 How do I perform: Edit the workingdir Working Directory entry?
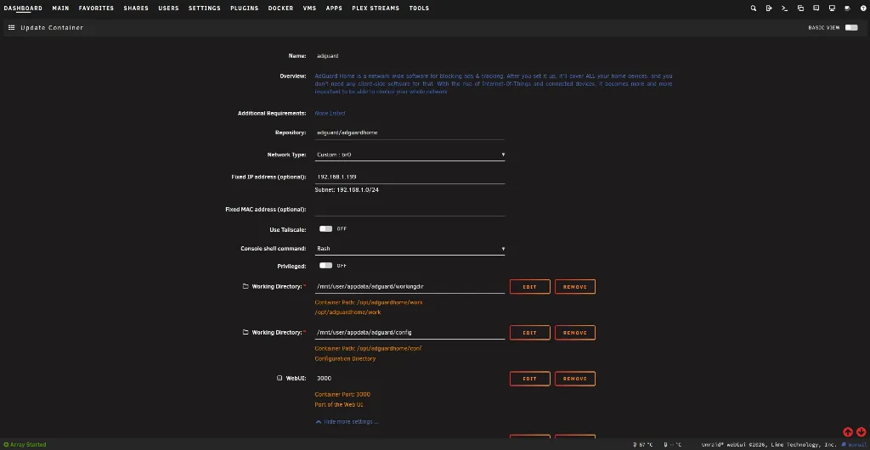coord(530,286)
